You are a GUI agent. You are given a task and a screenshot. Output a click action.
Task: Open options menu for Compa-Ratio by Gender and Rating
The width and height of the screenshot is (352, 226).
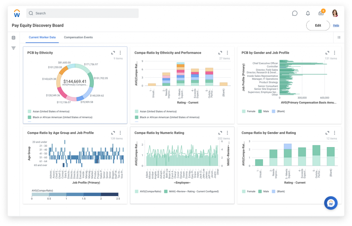(x=334, y=133)
